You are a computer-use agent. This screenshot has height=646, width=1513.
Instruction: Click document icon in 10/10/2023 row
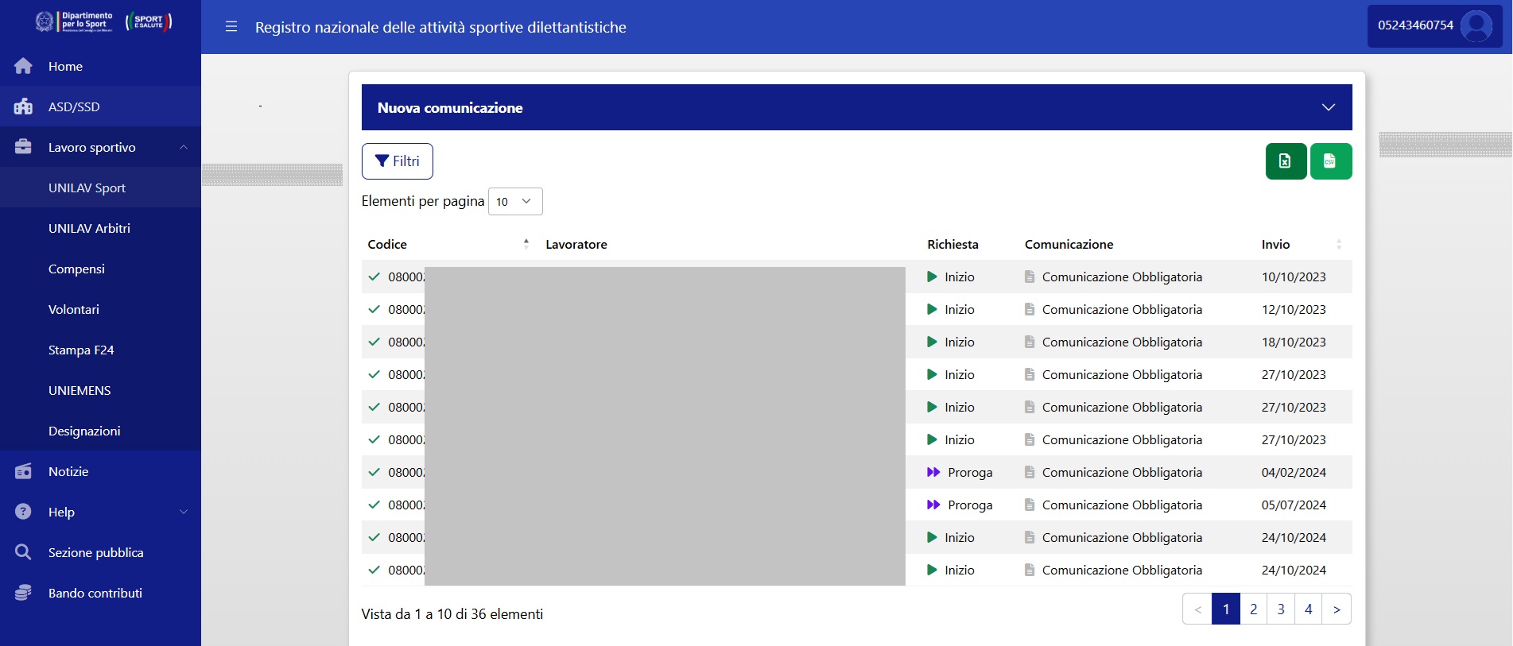[1030, 277]
